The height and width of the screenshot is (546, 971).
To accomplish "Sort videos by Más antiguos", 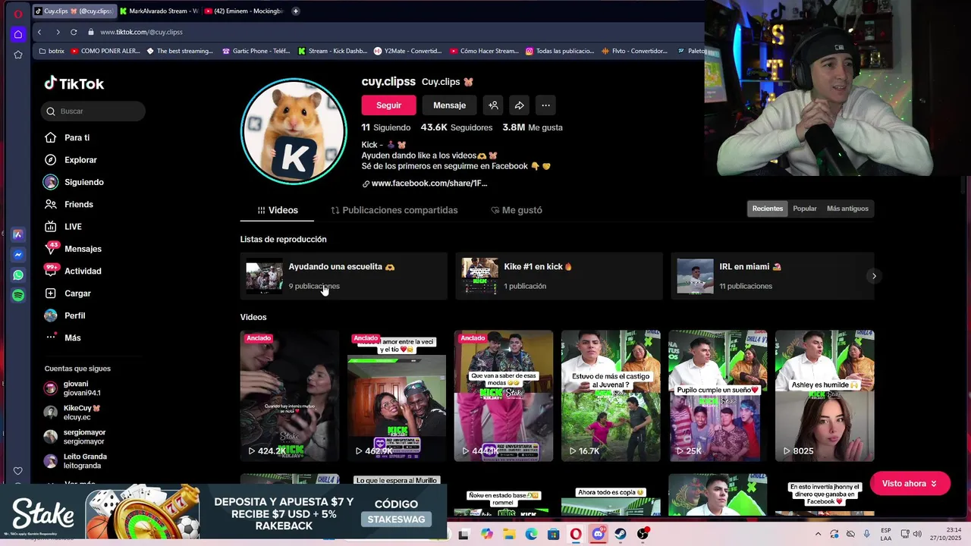I will [847, 209].
